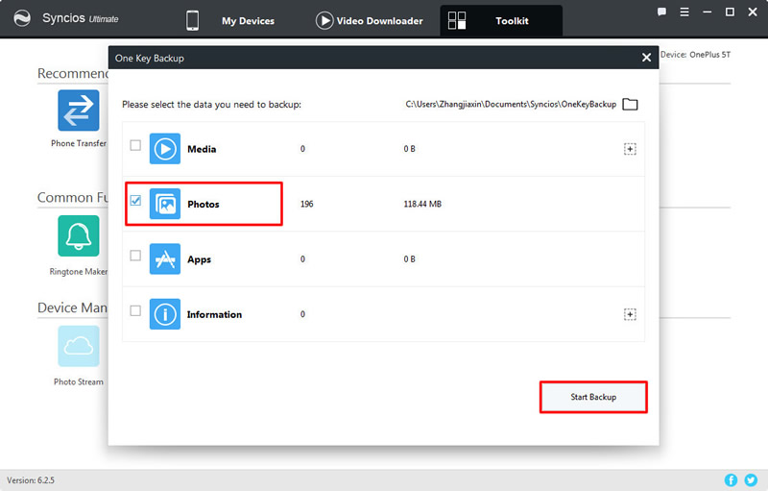Click the Information label text
The height and width of the screenshot is (491, 768).
214,314
